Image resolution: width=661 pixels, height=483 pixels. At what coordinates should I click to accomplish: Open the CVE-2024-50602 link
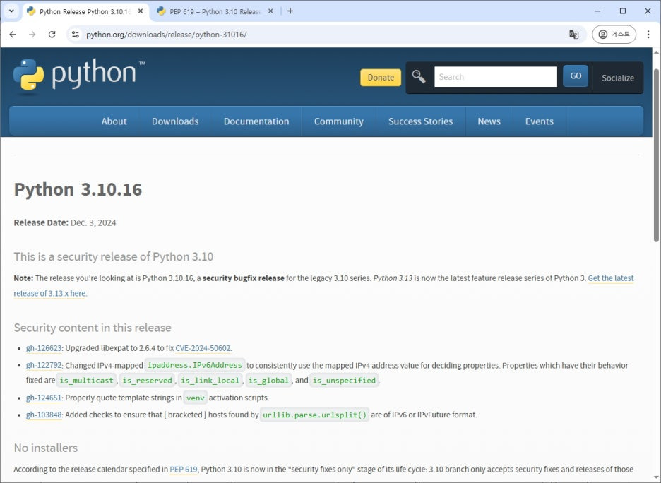coord(203,348)
